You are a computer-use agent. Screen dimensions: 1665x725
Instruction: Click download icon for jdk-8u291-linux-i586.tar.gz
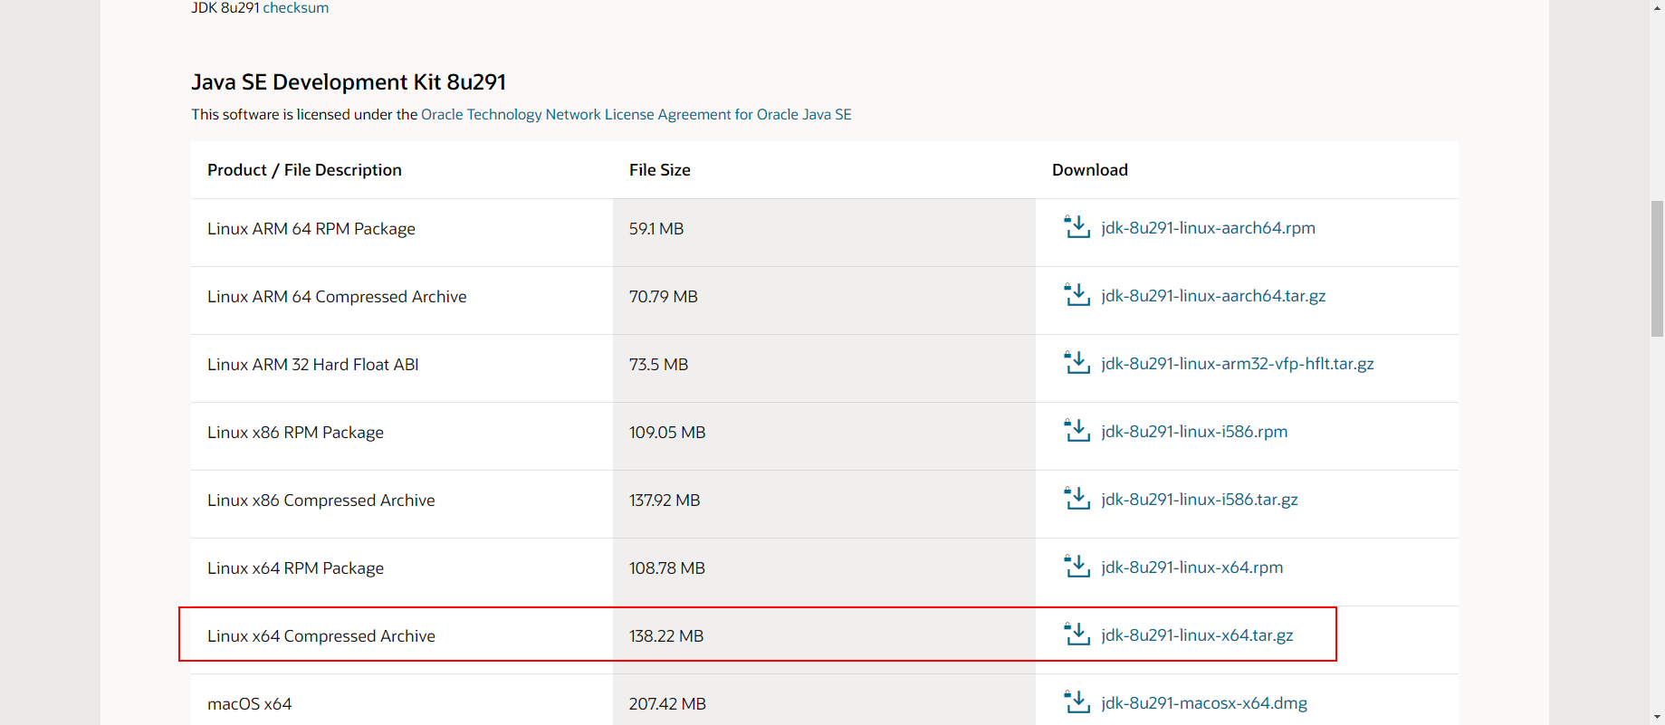pos(1077,499)
